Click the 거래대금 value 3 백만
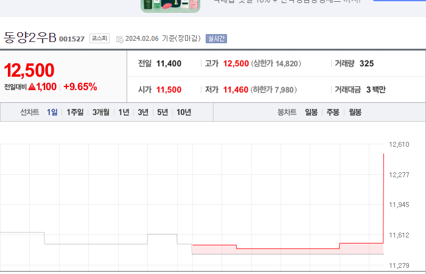This screenshot has width=426, height=274. 375,90
